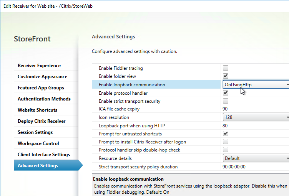This screenshot has width=289, height=196.
Task: Expand the Resource details Default dropdown
Action: coord(256,158)
